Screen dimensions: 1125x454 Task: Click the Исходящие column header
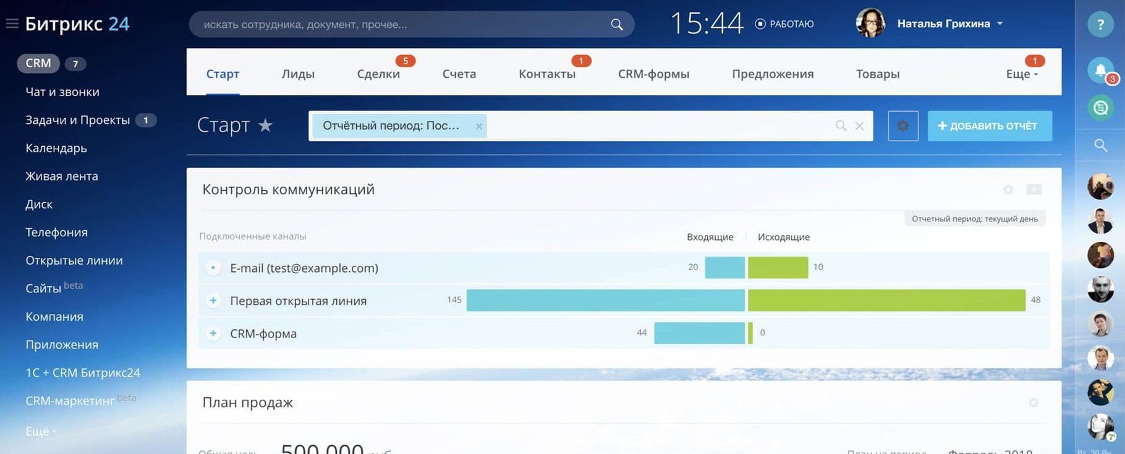(784, 237)
